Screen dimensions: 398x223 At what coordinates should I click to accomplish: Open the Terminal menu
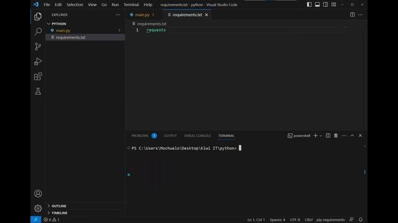131,4
